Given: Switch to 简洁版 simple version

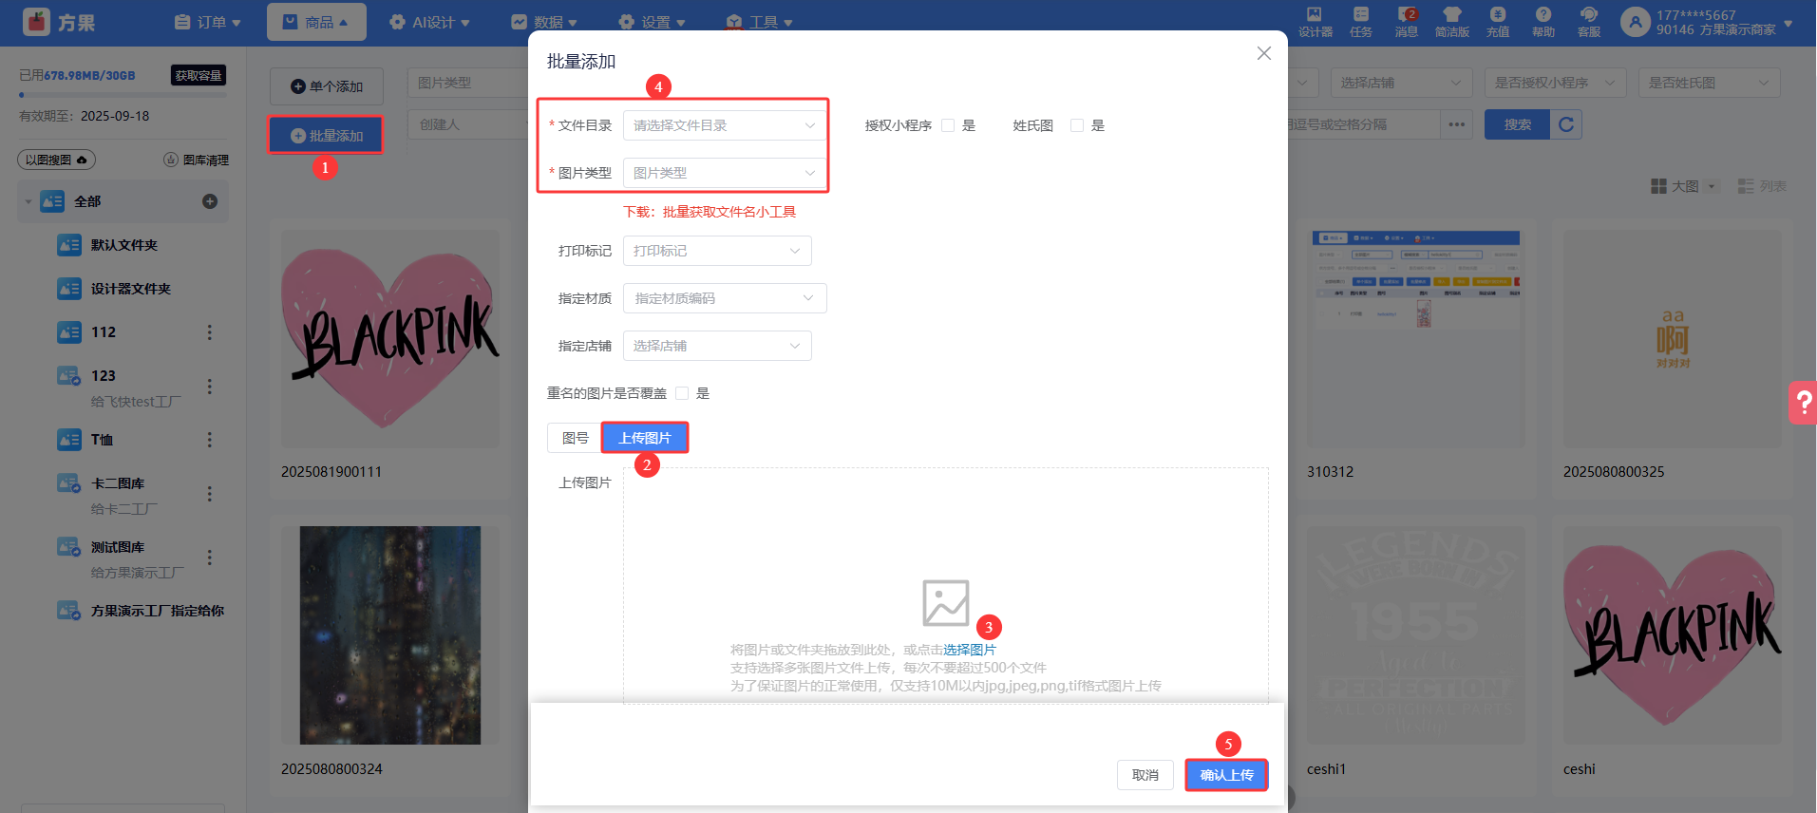Looking at the screenshot, I should (1452, 21).
